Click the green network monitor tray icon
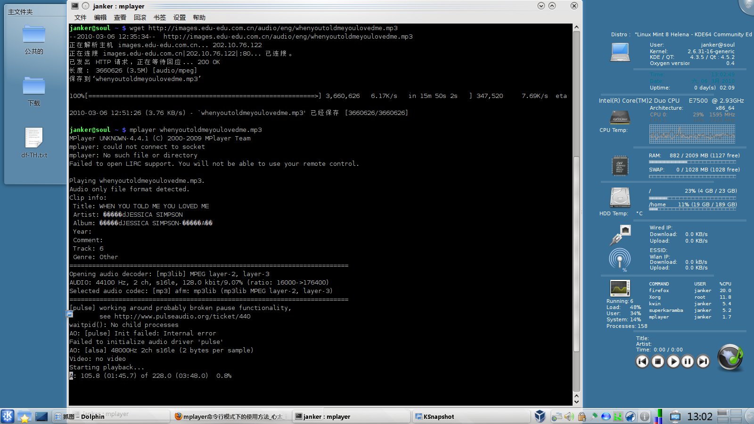 click(x=618, y=416)
